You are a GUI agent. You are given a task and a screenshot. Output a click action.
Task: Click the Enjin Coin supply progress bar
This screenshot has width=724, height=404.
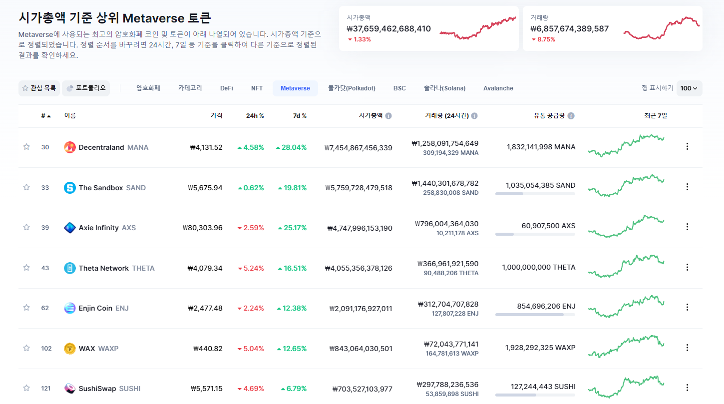535,315
